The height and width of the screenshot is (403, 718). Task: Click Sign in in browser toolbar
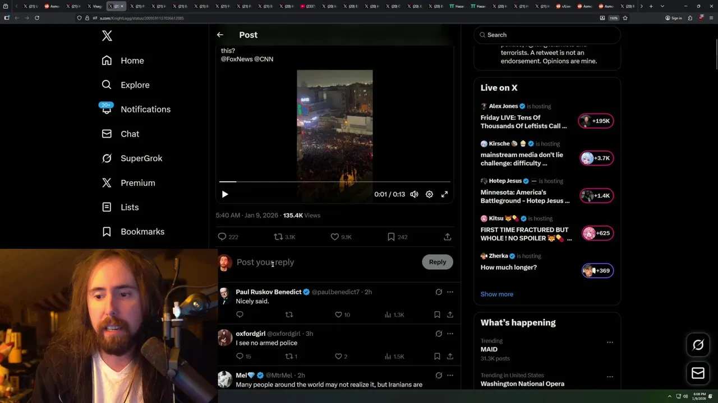674,18
